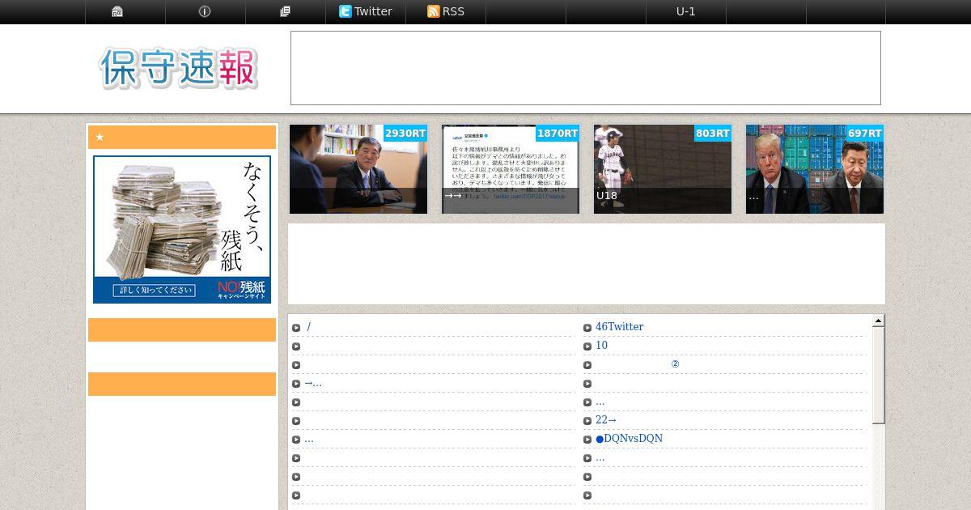The image size is (971, 510).
Task: Open the ●DQNvsDQN headline link
Action: click(629, 439)
